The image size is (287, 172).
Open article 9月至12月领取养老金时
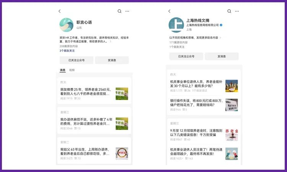[x=196, y=133]
